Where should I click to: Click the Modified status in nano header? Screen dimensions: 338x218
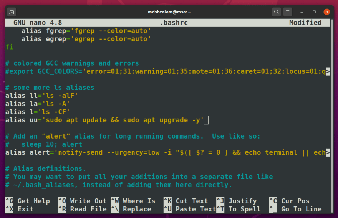point(305,23)
